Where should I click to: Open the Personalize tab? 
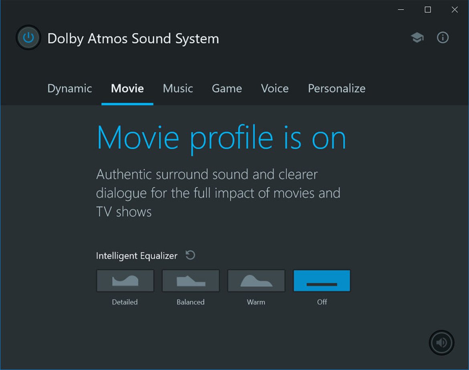(x=337, y=89)
